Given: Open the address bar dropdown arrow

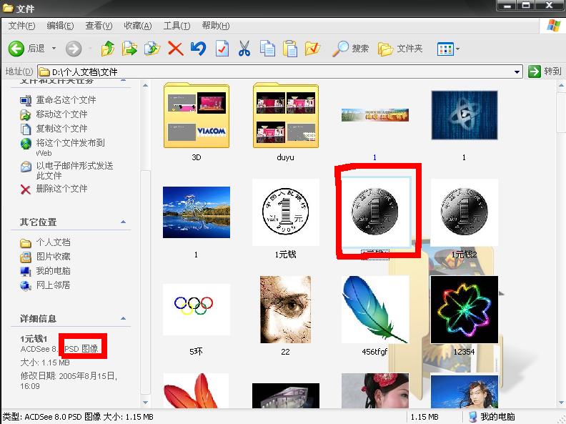Looking at the screenshot, I should point(517,72).
